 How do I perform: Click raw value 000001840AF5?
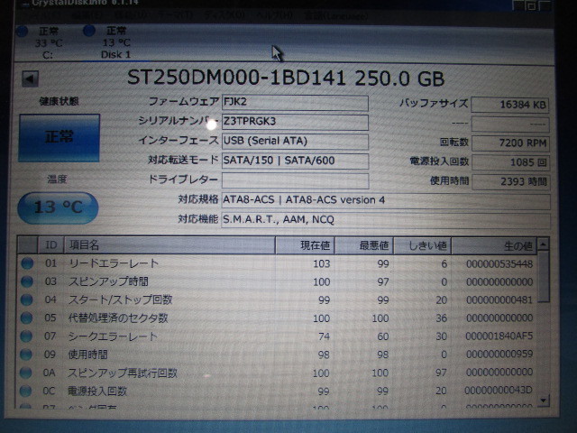click(499, 336)
